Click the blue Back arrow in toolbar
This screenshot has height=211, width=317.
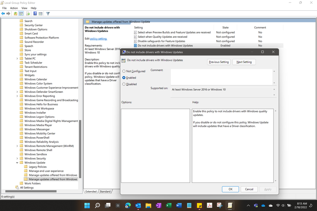(3, 14)
